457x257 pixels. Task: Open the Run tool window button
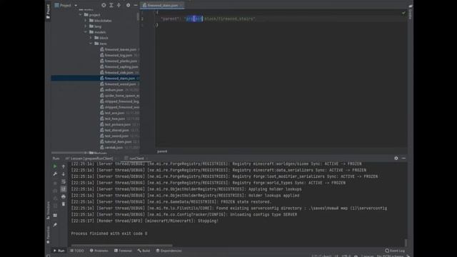pos(59,251)
